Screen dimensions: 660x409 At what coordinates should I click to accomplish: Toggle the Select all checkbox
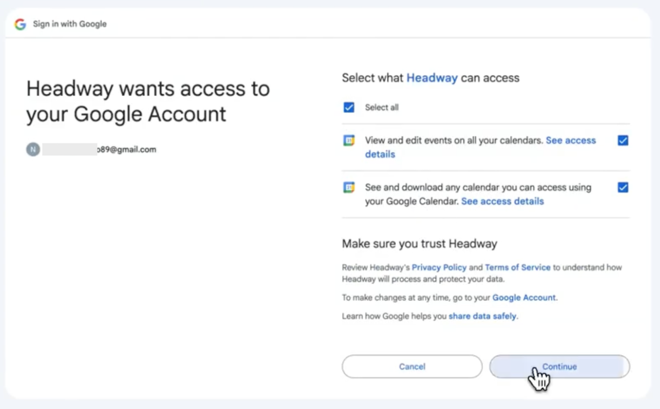pos(349,107)
